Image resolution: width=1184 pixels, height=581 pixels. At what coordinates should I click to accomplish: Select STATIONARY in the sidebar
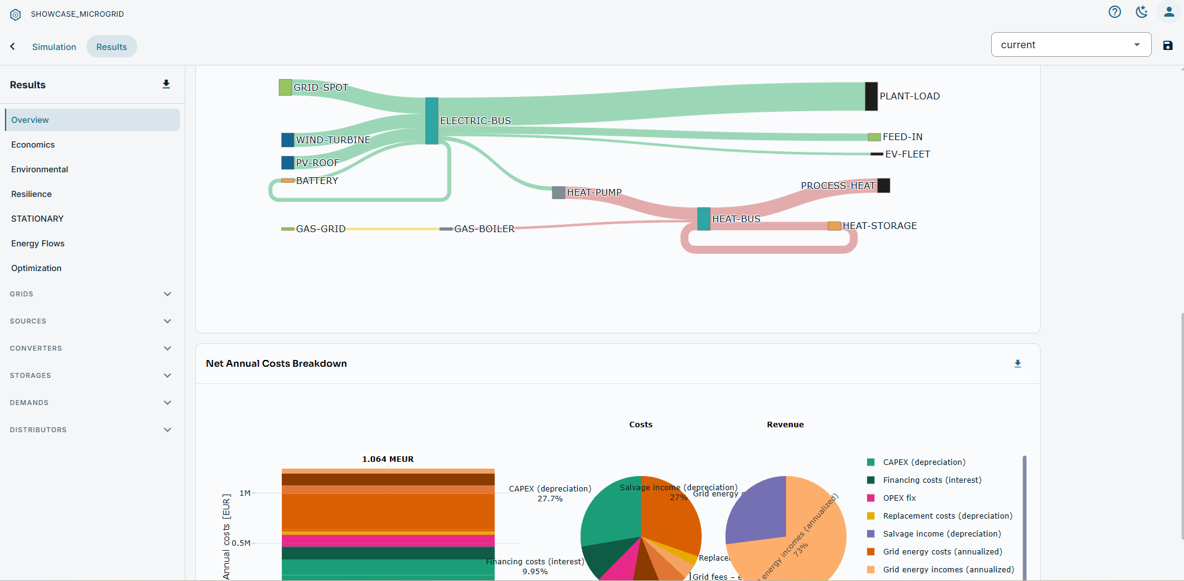[x=92, y=219]
